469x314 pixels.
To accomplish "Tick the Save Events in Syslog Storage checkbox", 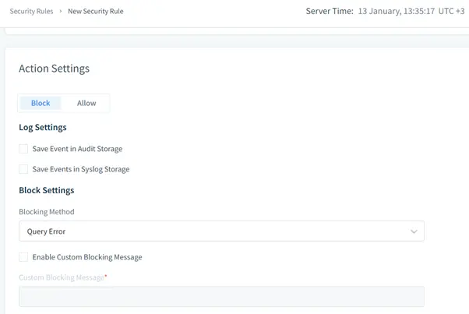I will (23, 169).
